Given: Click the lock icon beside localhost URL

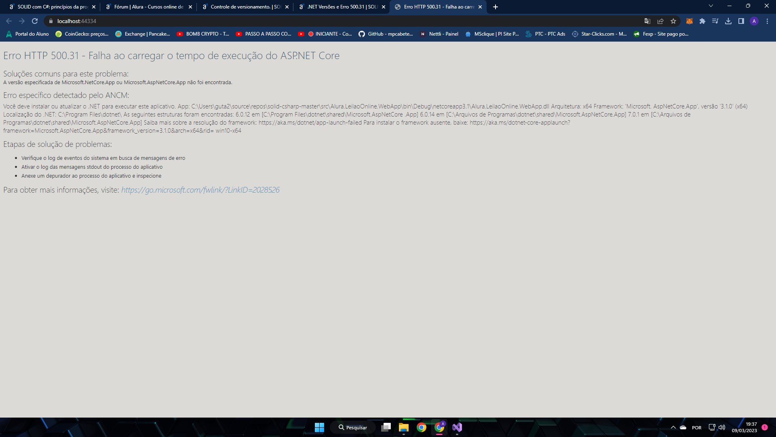Looking at the screenshot, I should [51, 21].
